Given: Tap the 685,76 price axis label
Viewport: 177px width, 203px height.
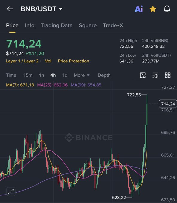Looking at the screenshot, I should point(168,133).
